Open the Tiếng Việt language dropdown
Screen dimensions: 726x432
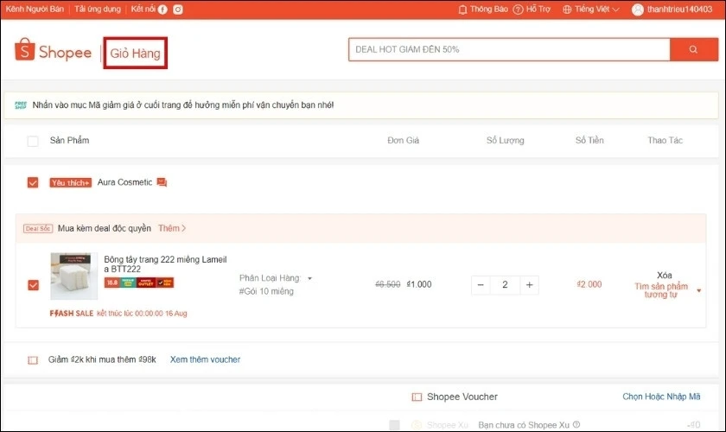(x=597, y=10)
